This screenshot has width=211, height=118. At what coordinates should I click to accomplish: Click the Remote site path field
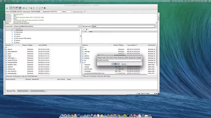pos(123,26)
